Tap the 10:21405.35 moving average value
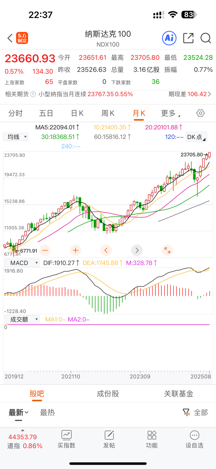The image size is (216, 469). click(x=112, y=127)
